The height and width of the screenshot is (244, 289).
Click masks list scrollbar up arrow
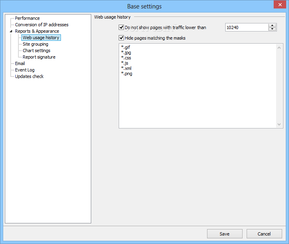(x=279, y=48)
